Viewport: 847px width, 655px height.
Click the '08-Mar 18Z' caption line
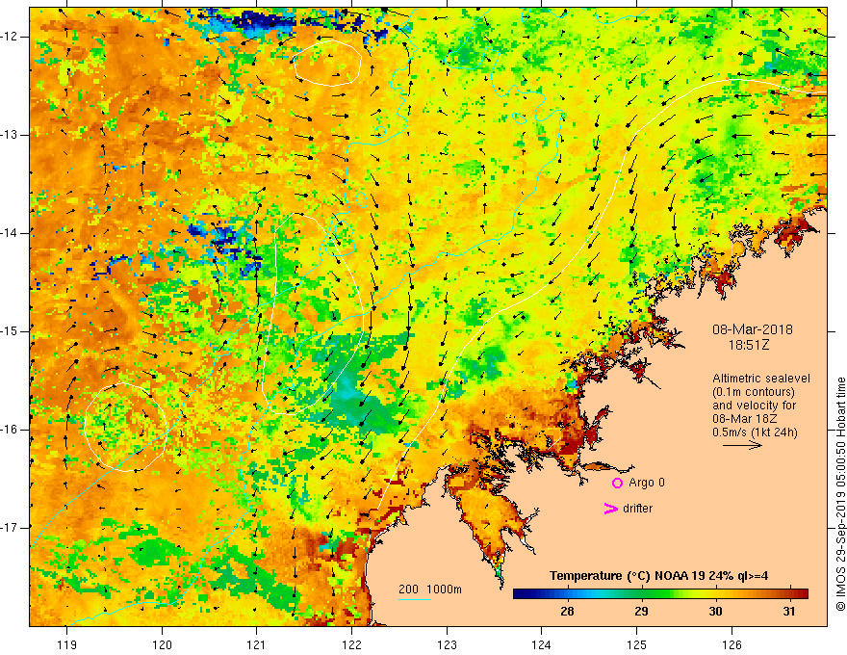click(746, 419)
